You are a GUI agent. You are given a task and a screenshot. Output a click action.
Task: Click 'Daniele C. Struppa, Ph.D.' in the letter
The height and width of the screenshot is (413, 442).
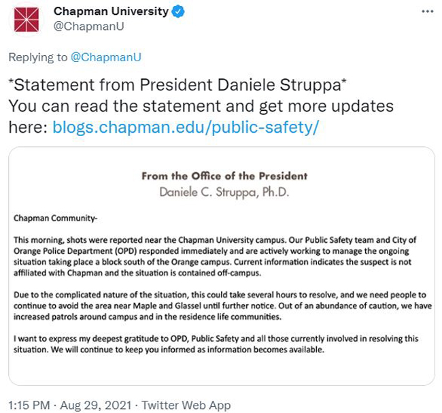(x=224, y=193)
